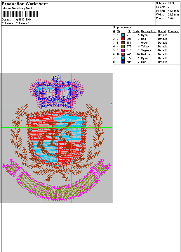Click the St. column header
This screenshot has height=252, width=181.
pos(129,31)
